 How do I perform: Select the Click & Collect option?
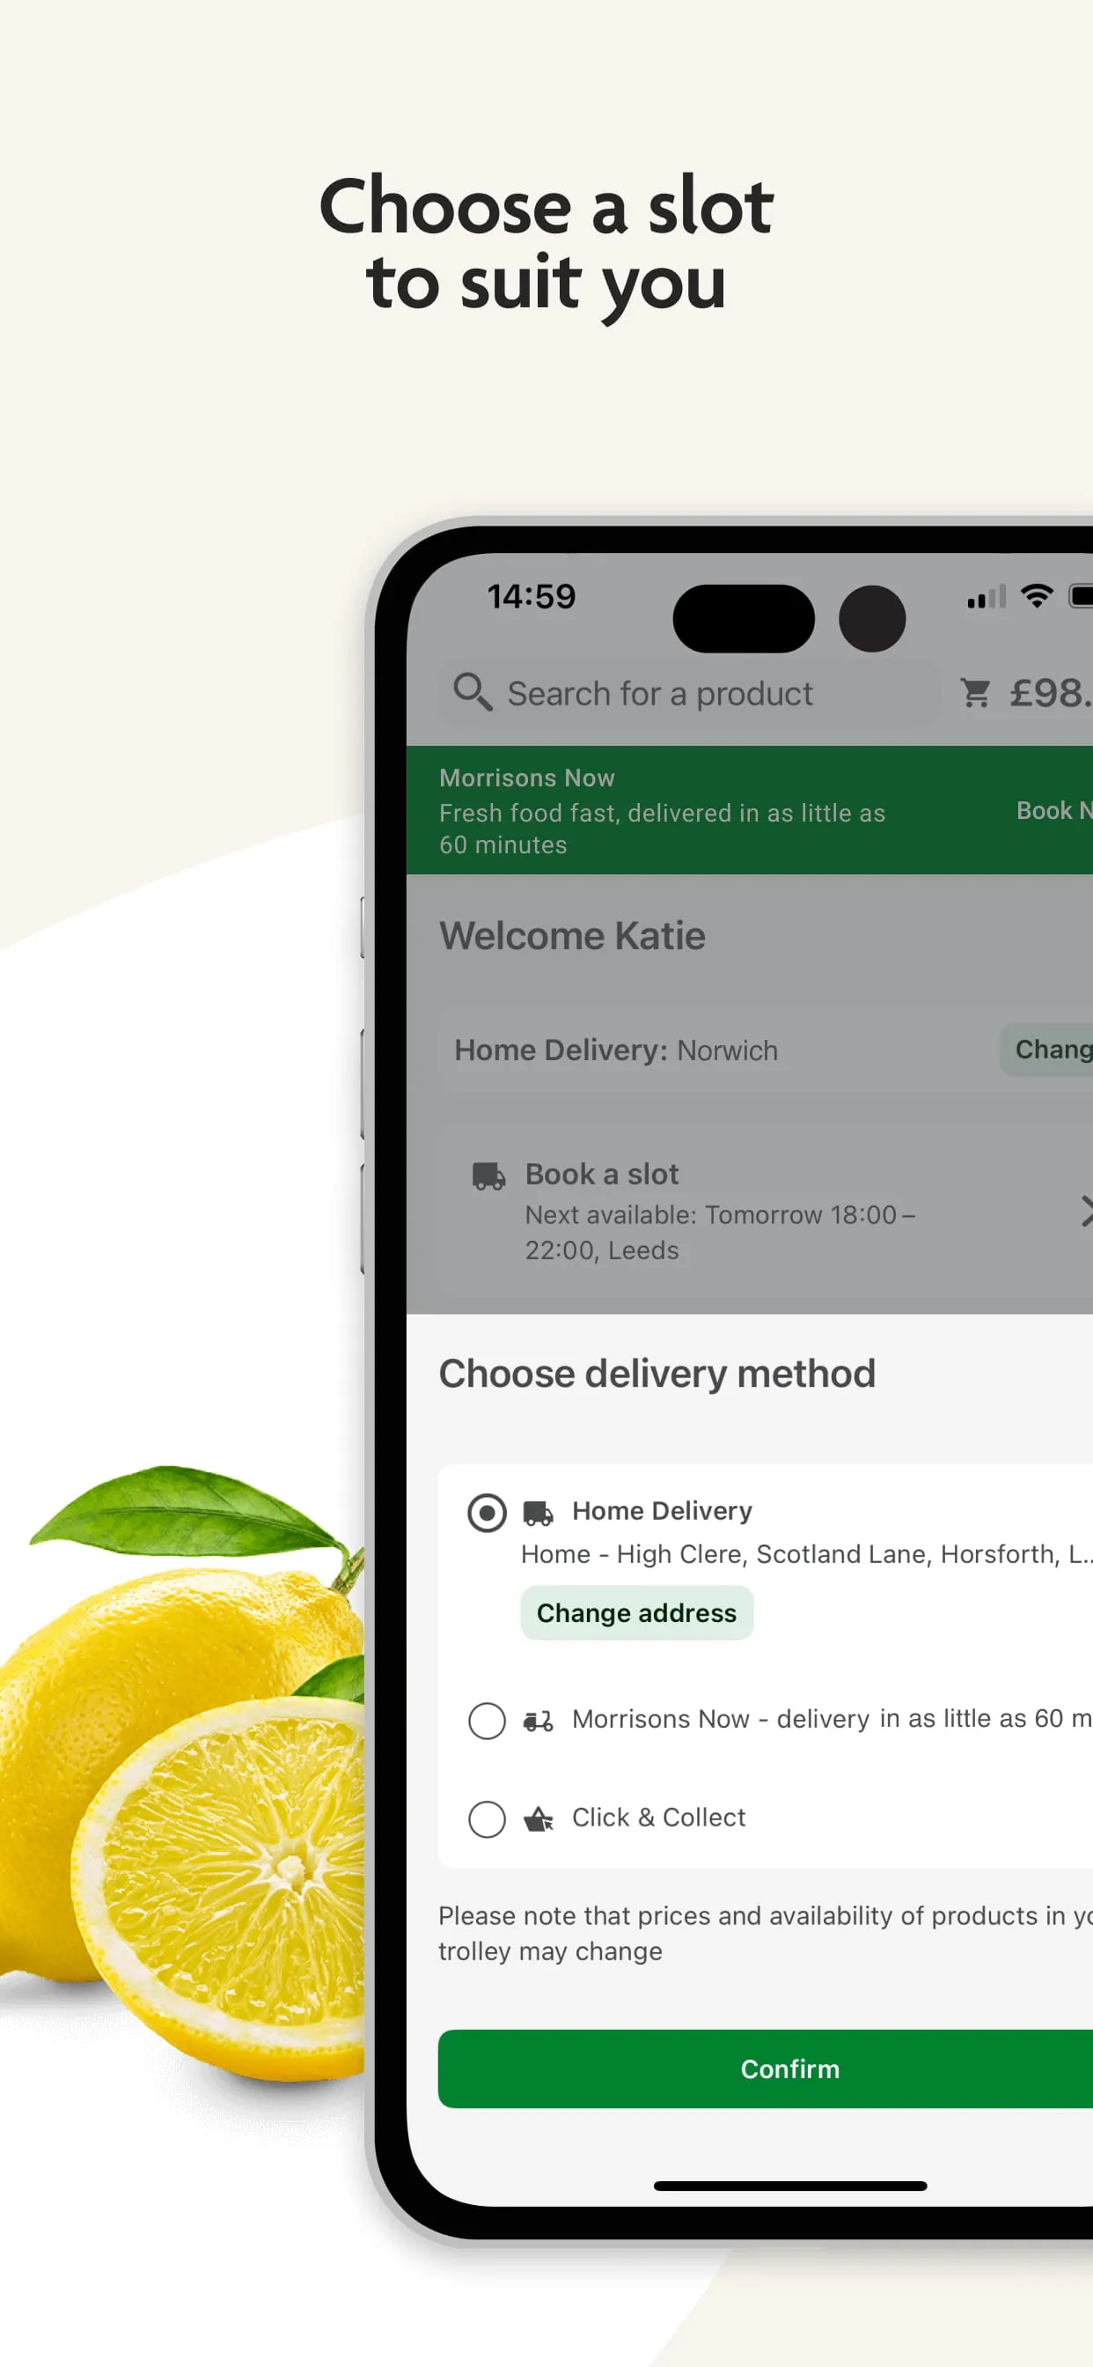(487, 1818)
